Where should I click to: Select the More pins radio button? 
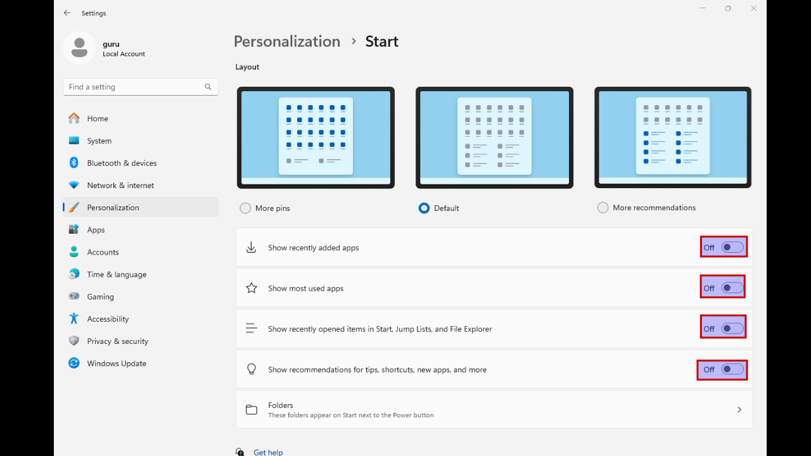point(245,208)
